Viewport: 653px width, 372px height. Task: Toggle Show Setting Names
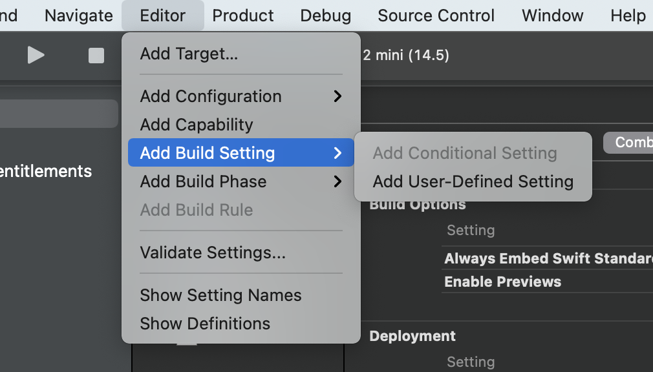[x=220, y=295]
